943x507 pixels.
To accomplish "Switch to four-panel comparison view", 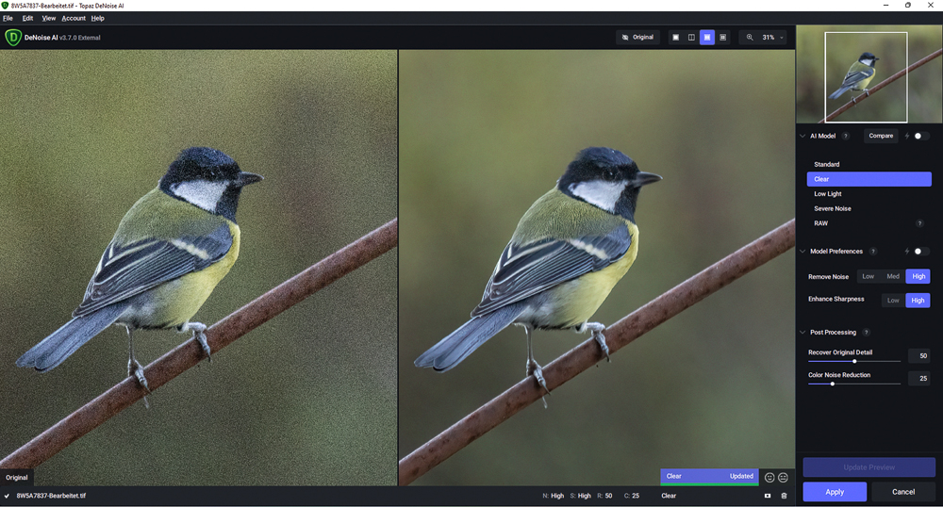I will (x=723, y=38).
